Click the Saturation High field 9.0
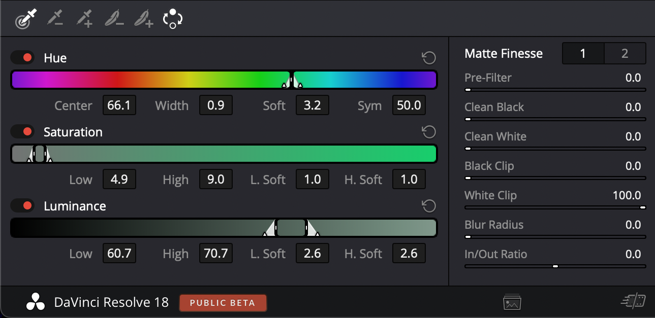Viewport: 655px width, 318px height. click(x=215, y=180)
